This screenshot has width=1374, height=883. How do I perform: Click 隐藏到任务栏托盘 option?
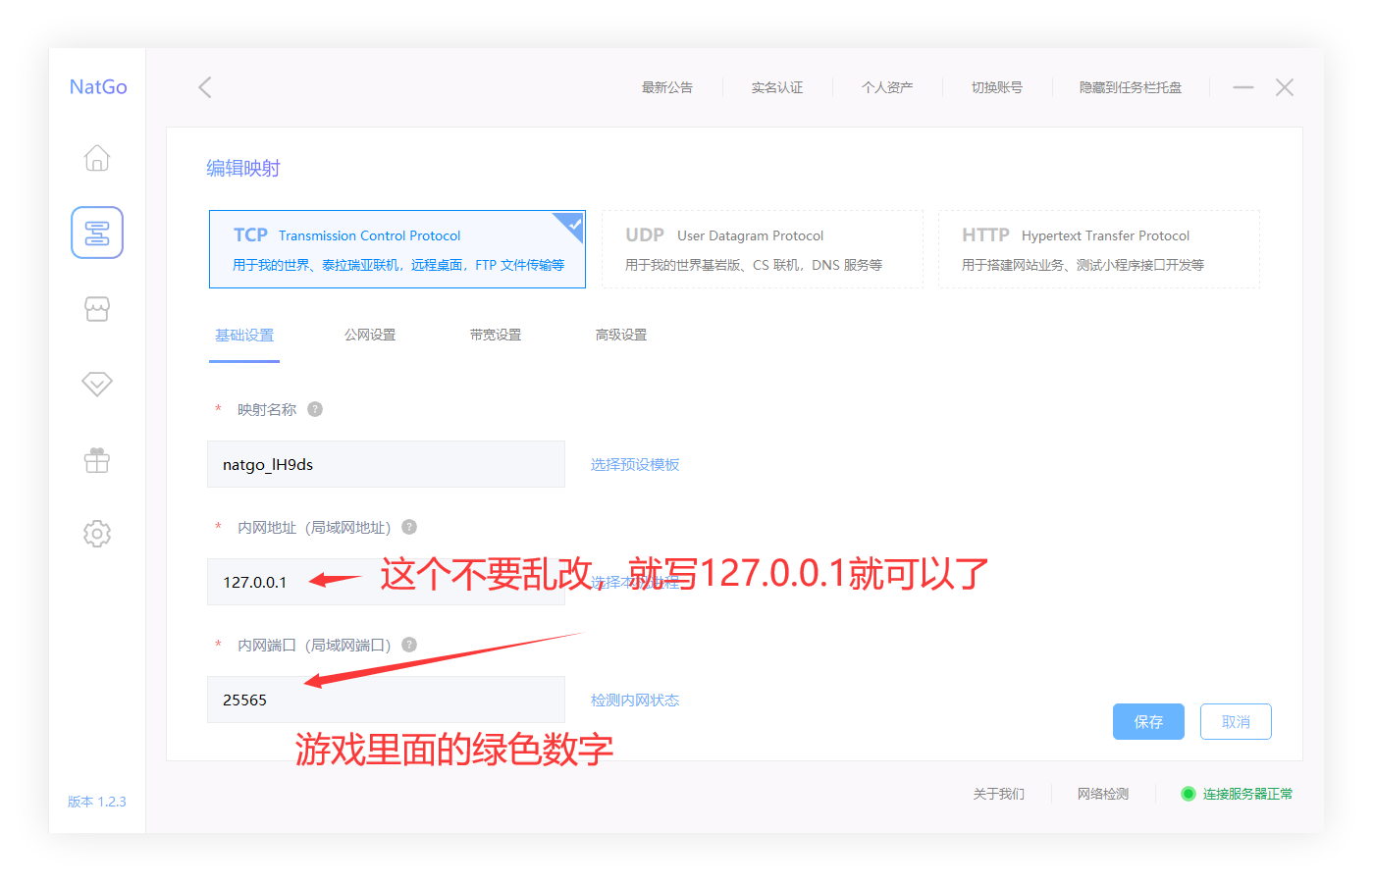1131,87
